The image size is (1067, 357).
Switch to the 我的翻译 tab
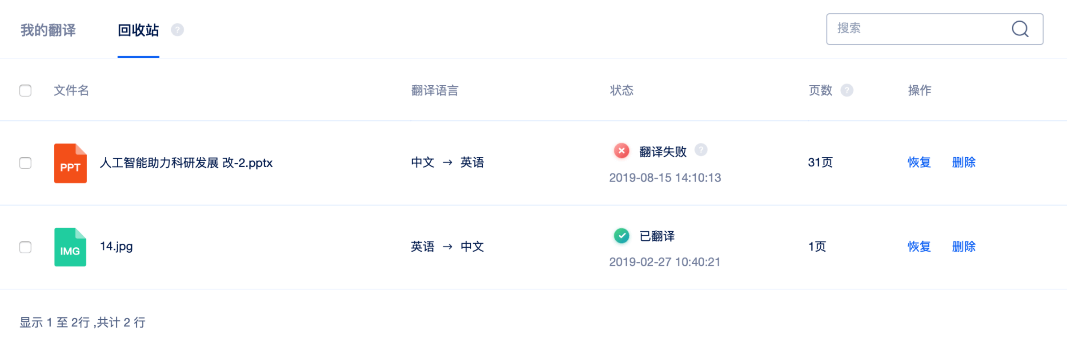tap(48, 30)
